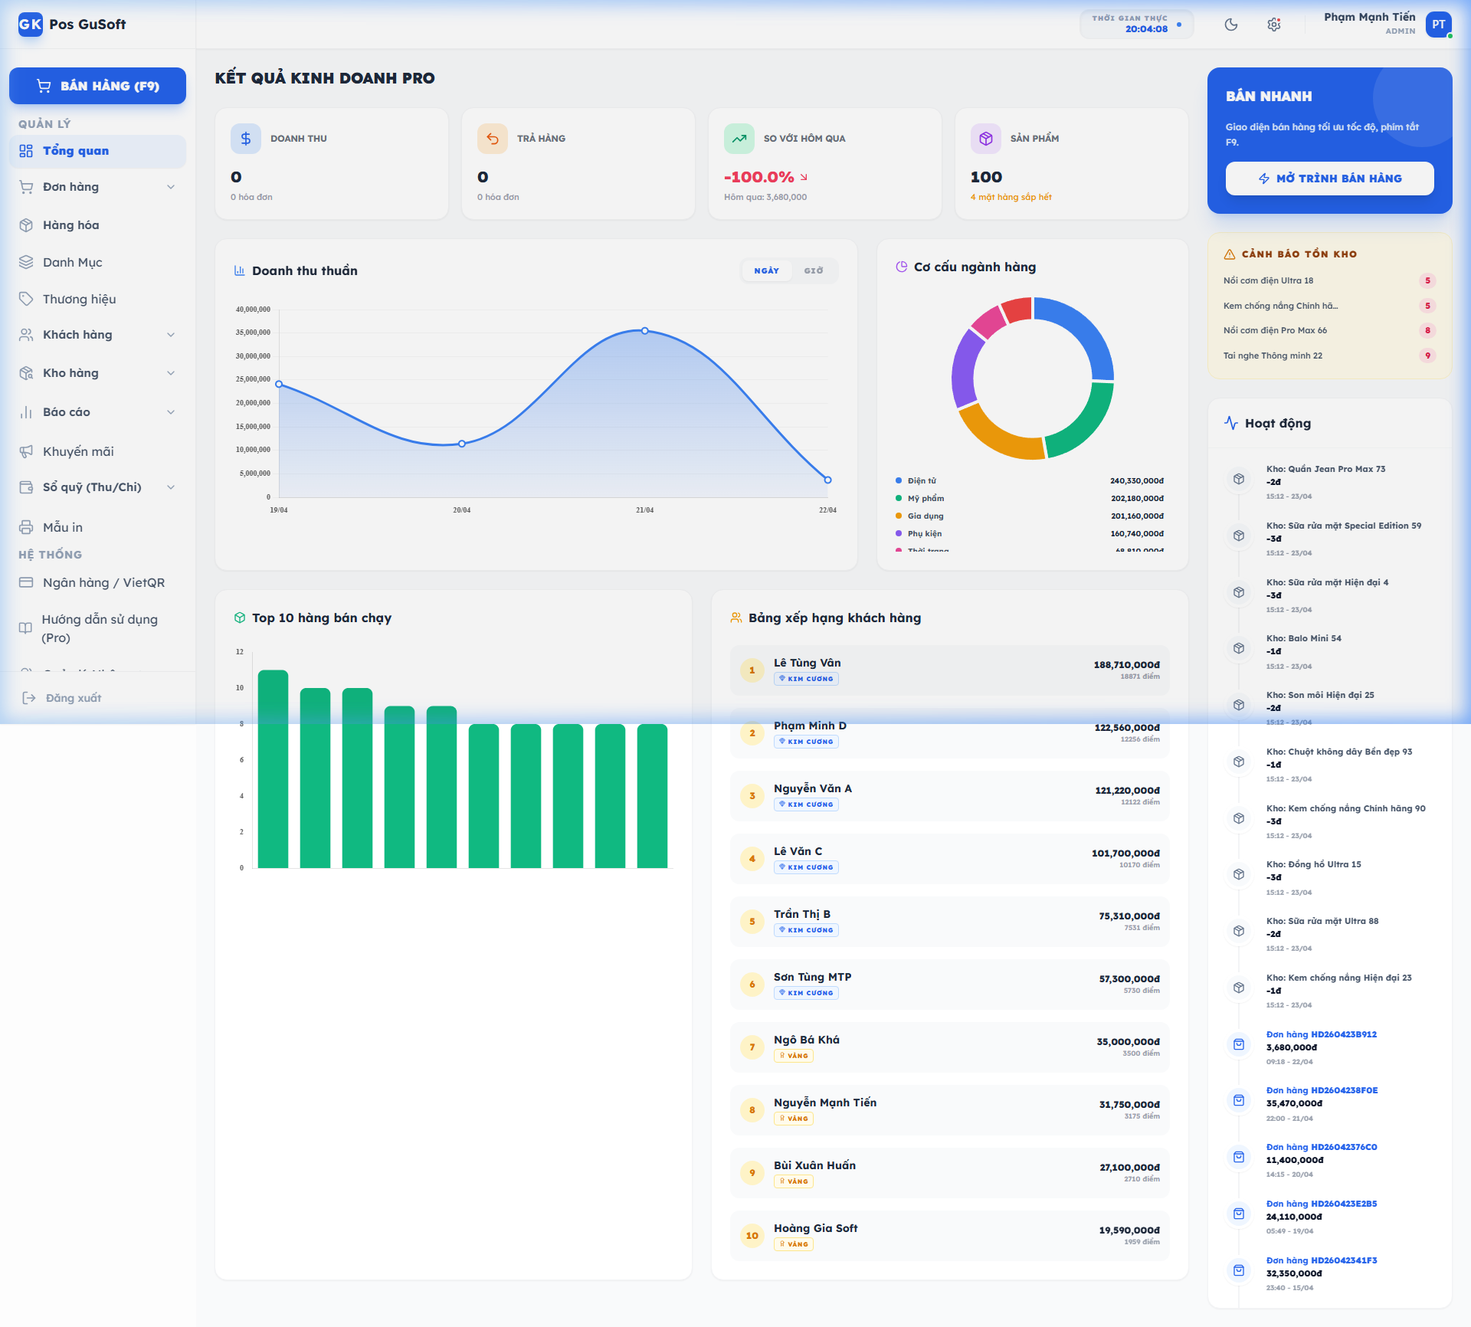Viewport: 1471px width, 1327px height.
Task: Open the Khách hàng menu item
Action: coord(77,335)
